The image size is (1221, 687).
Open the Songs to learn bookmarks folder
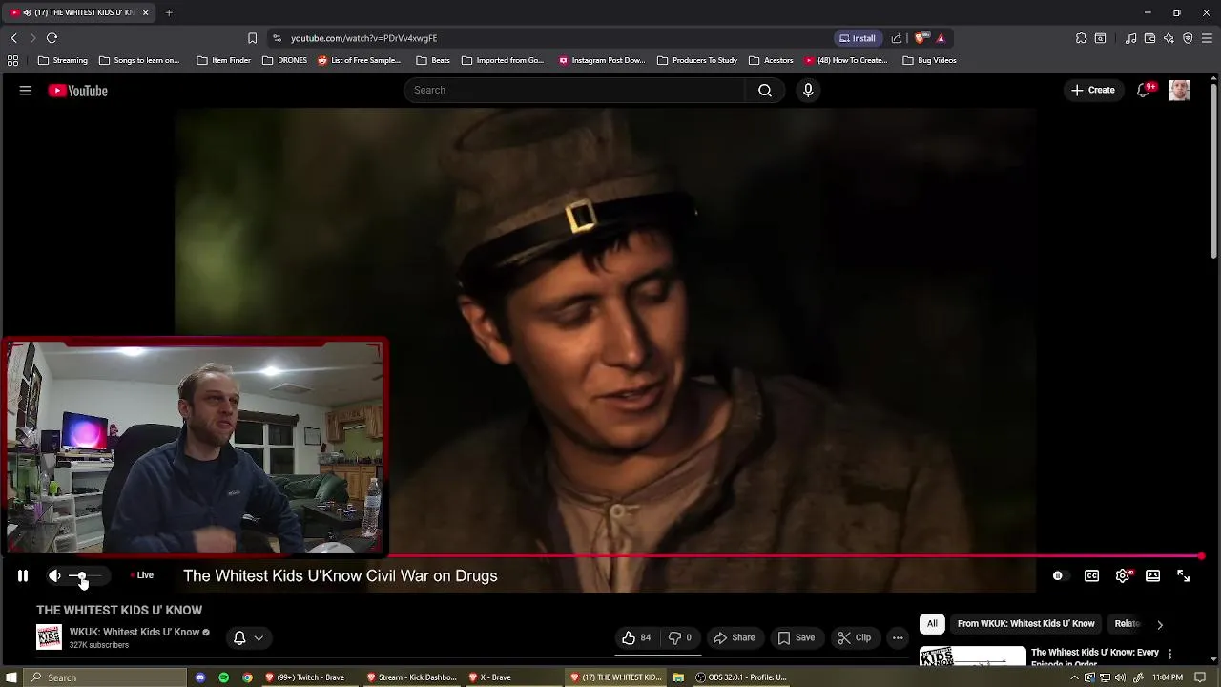[139, 60]
